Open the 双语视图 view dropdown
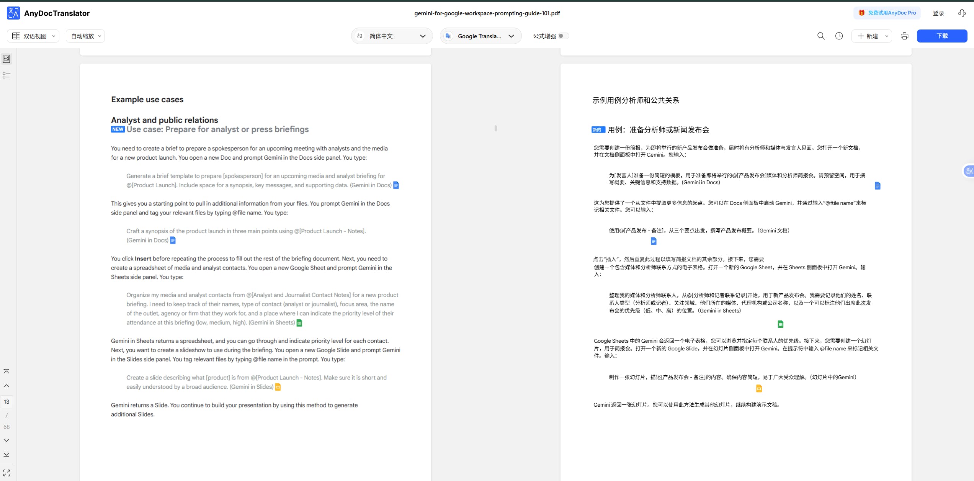The height and width of the screenshot is (481, 974). click(33, 36)
